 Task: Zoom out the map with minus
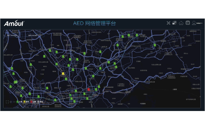point(14,102)
